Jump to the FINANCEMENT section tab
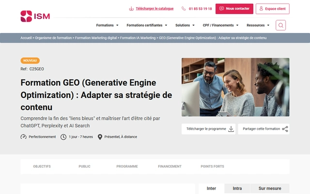This screenshot has height=194, width=310. [x=170, y=166]
